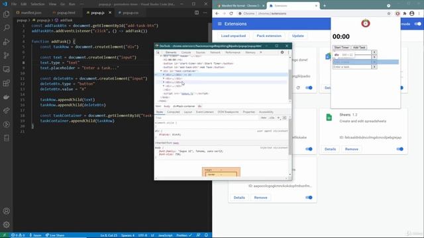Open editor More Actions ellipsis menu
This screenshot has height=238, width=424.
[x=205, y=13]
